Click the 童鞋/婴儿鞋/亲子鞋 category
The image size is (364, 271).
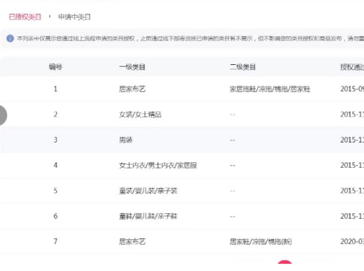click(x=148, y=216)
